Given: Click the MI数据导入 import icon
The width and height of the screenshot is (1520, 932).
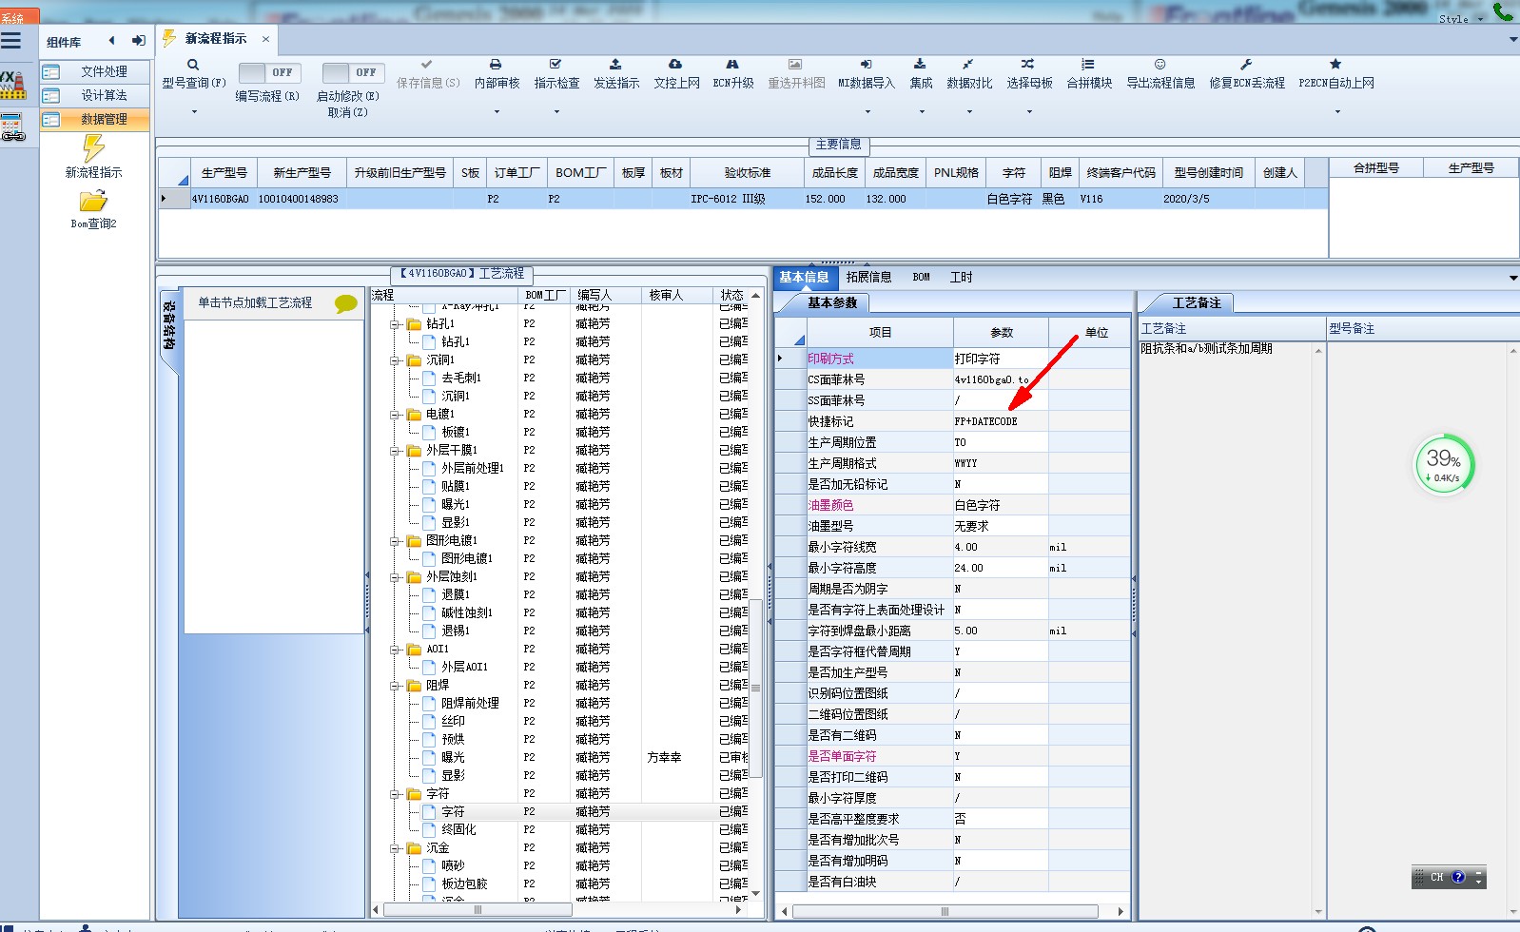Looking at the screenshot, I should click(x=866, y=65).
